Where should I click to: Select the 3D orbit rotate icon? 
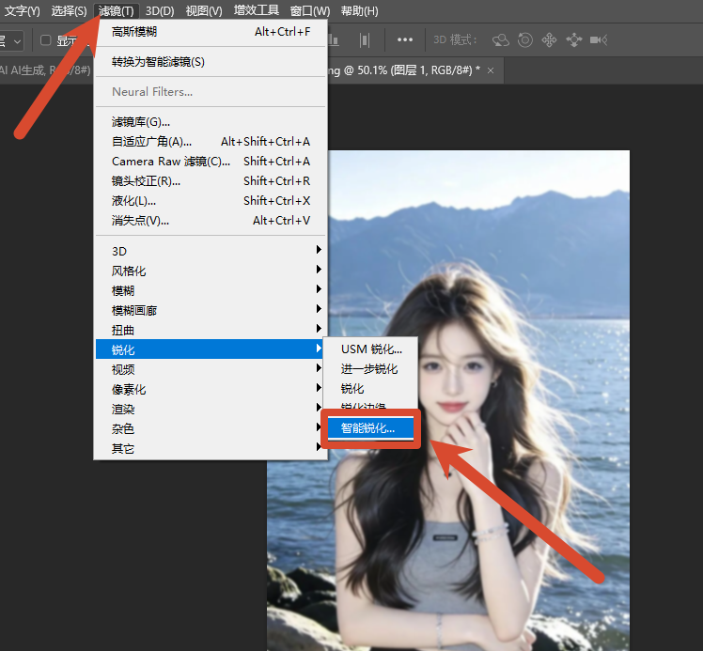[x=500, y=40]
